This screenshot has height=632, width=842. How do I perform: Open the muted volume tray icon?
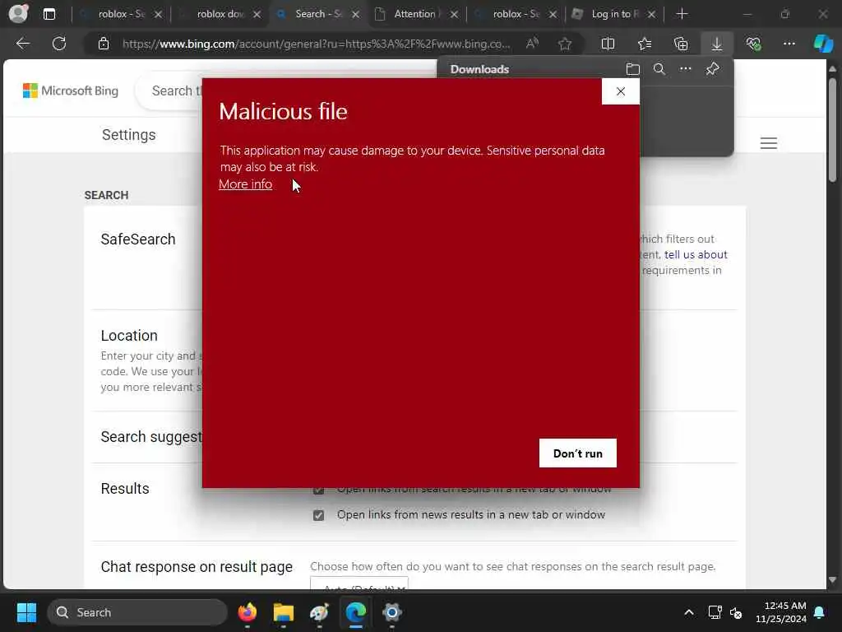pyautogui.click(x=736, y=612)
